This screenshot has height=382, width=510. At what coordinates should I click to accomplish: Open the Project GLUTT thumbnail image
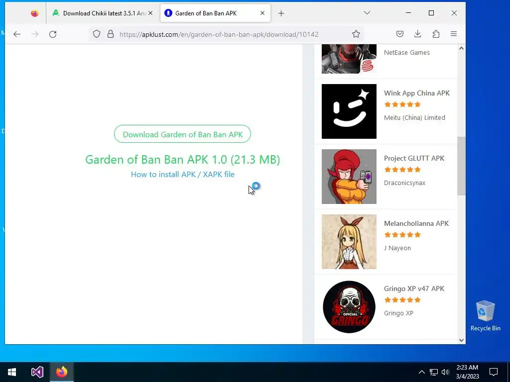[349, 177]
